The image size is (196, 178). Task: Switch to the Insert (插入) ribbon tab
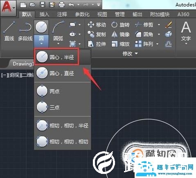point(44,14)
